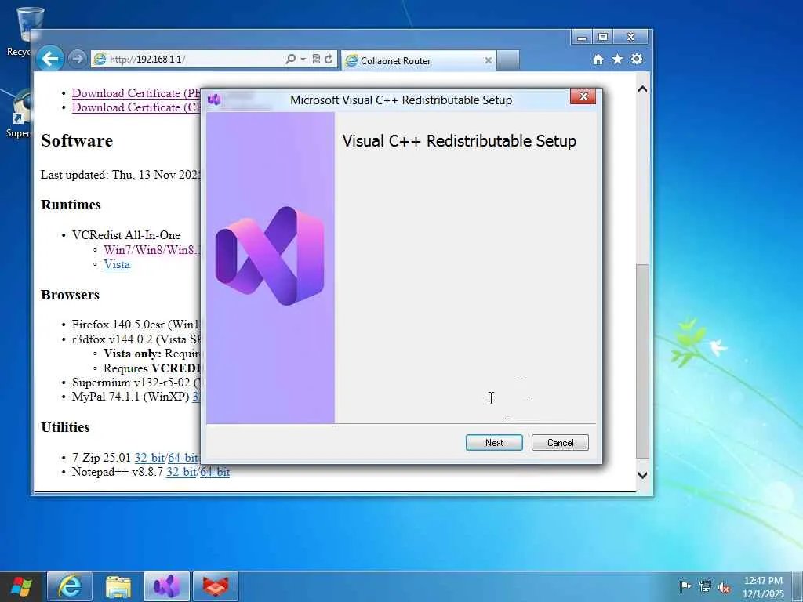The width and height of the screenshot is (803, 602).
Task: Cancel the Visual C++ Redistributable Setup
Action: click(560, 443)
